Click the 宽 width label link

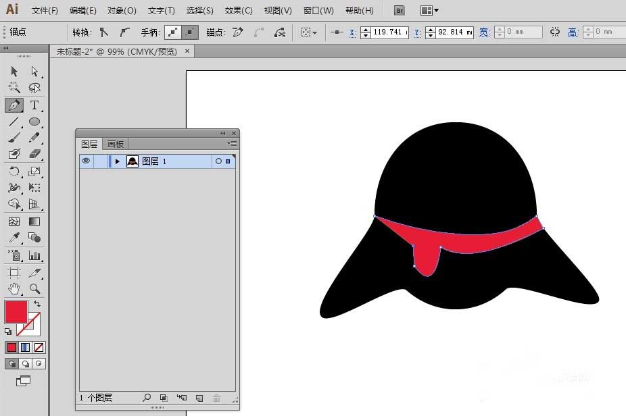(x=484, y=32)
